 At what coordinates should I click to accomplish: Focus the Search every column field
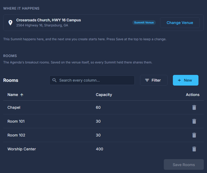(92, 80)
